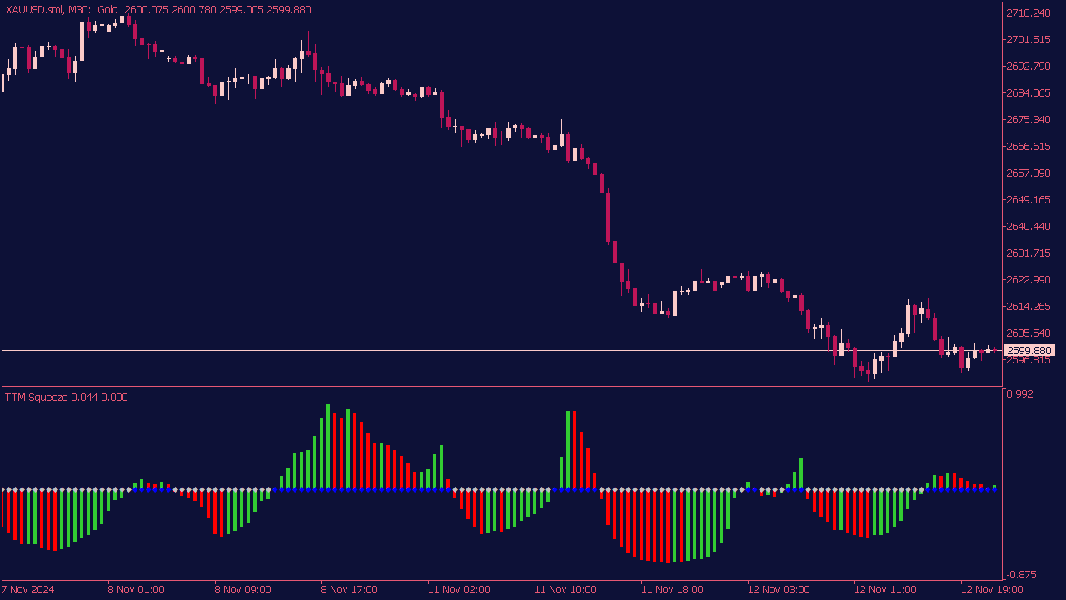Click the TTM Squeeze indicator label
This screenshot has height=600, width=1066.
coord(67,397)
